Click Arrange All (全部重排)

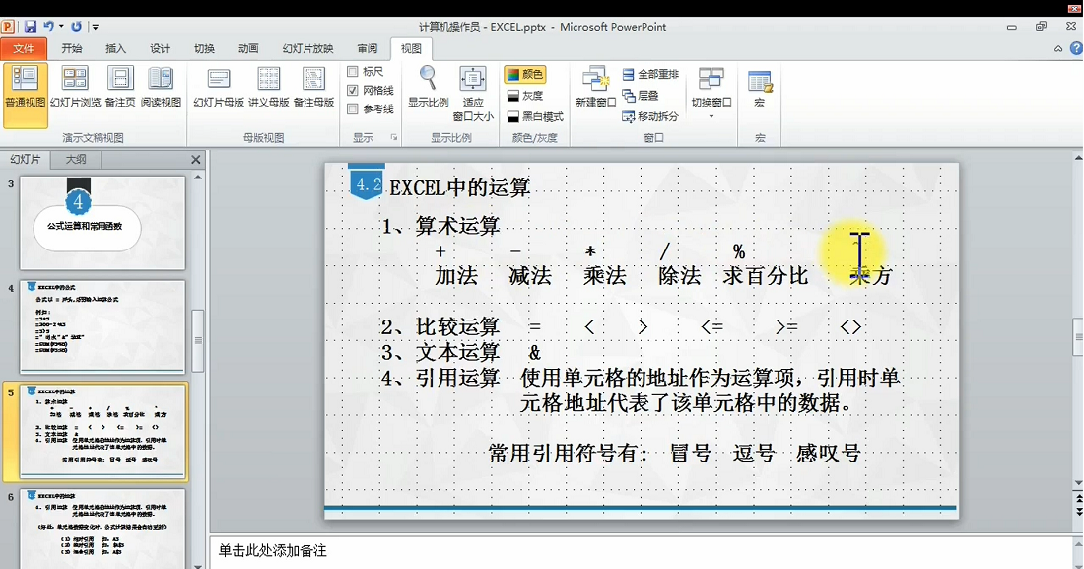650,74
